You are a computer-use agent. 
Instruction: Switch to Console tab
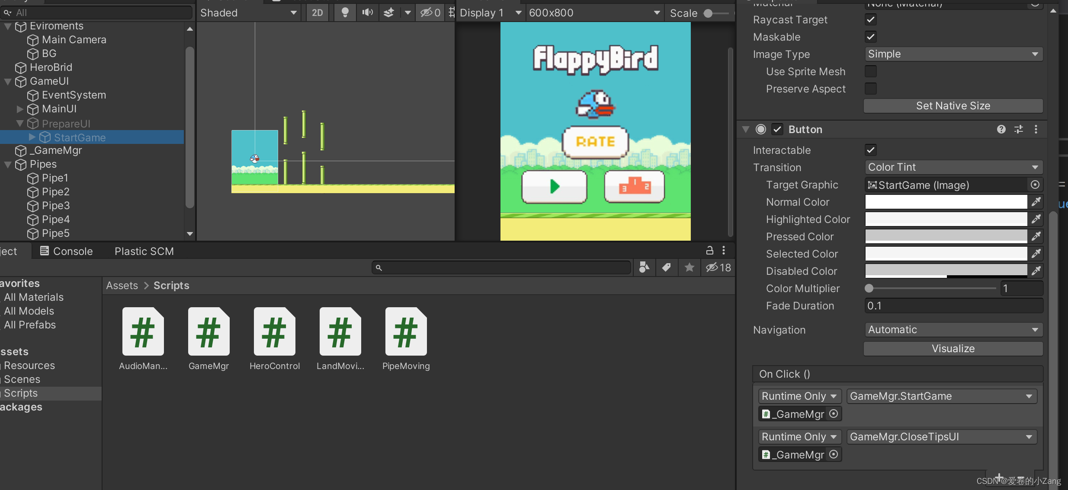point(67,251)
